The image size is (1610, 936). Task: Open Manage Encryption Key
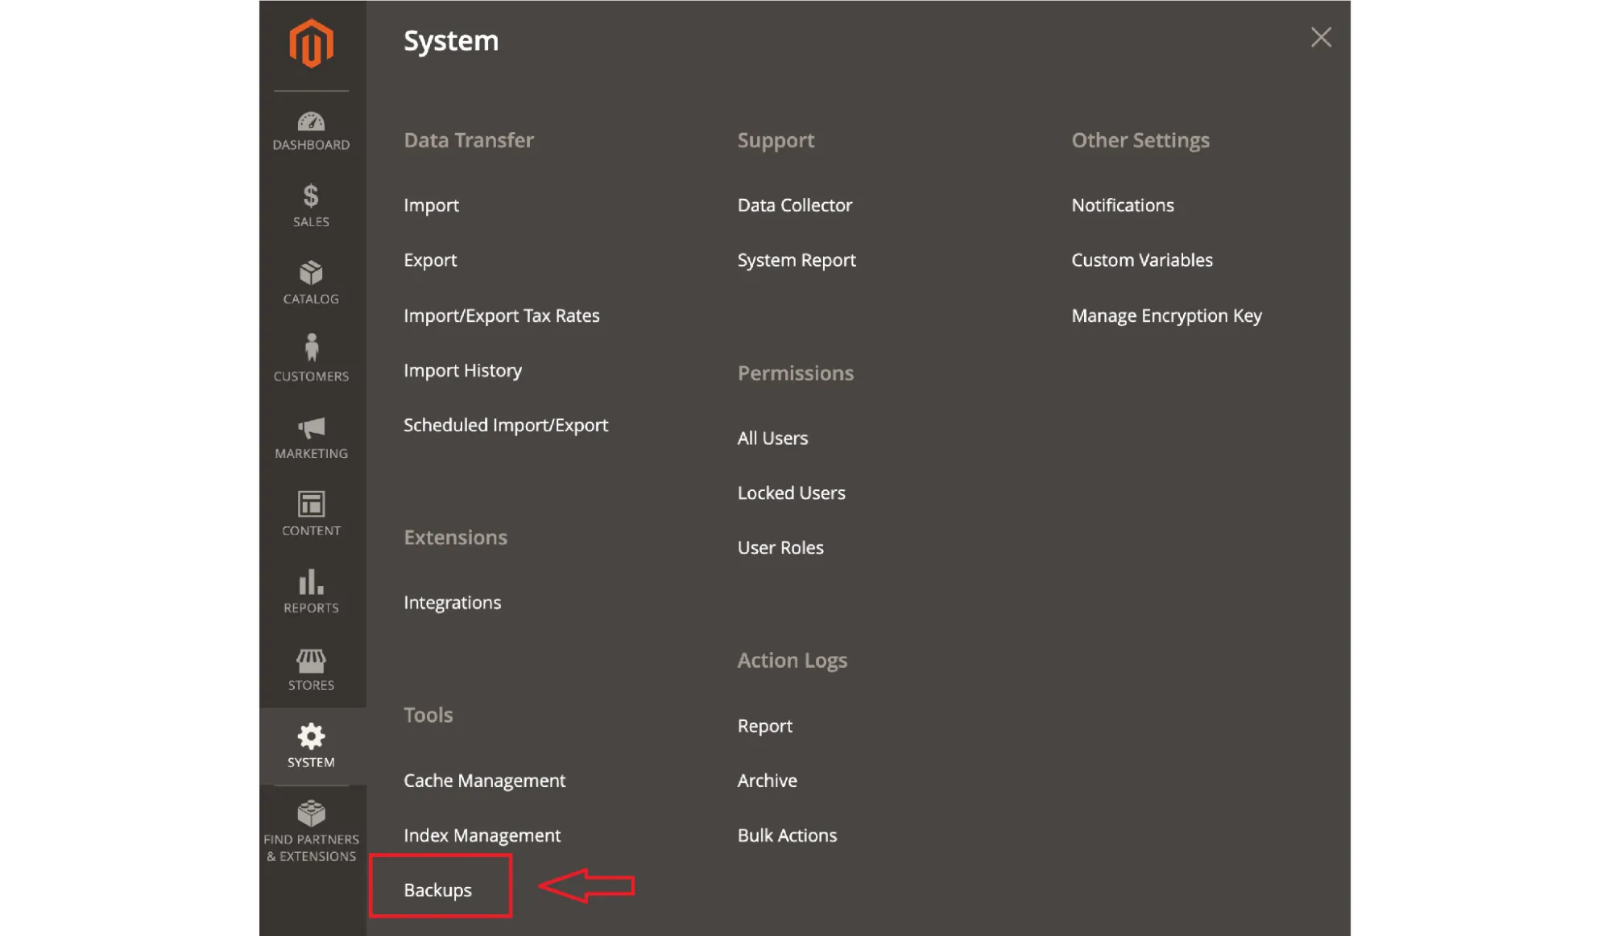coord(1166,315)
